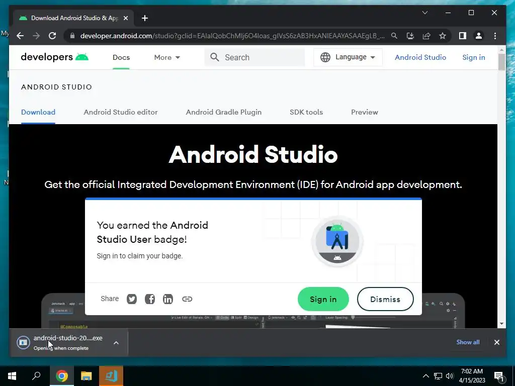Show hidden system tray icons

coord(425,376)
